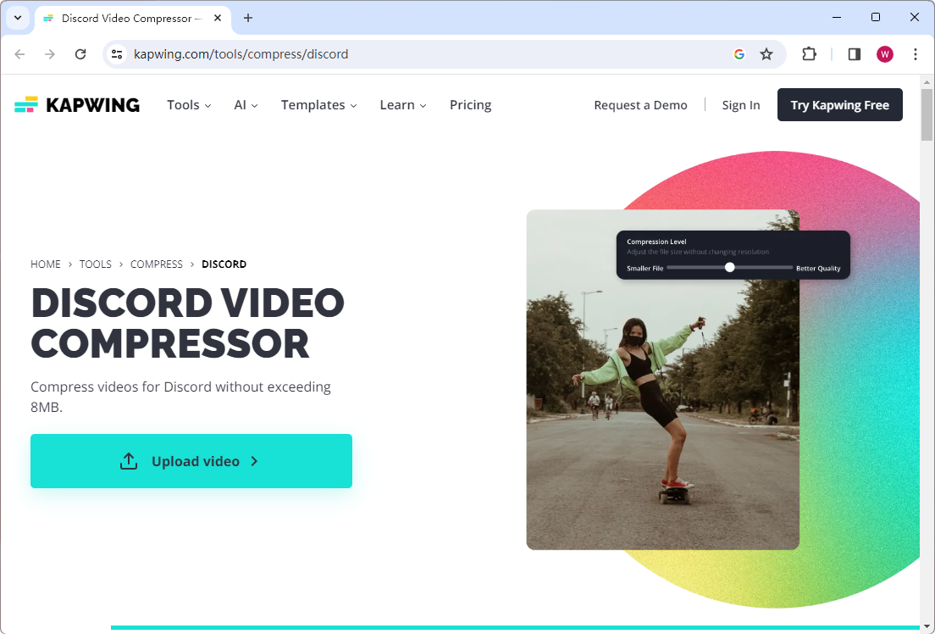Reload the current page

[x=80, y=54]
